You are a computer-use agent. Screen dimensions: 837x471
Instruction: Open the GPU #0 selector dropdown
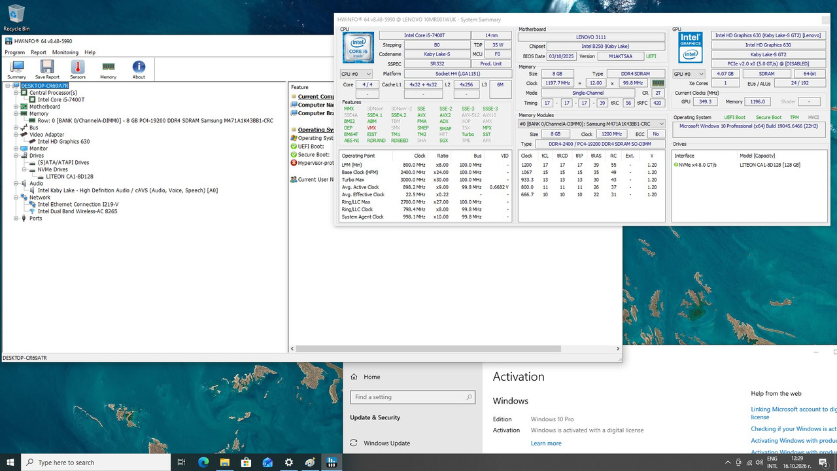[689, 74]
